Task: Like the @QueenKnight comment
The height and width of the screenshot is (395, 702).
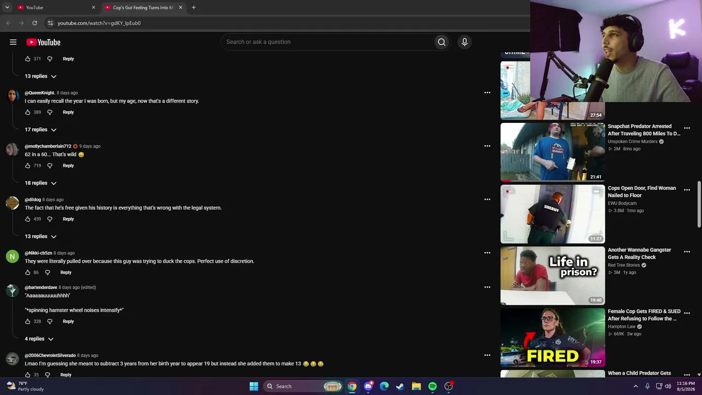Action: pos(28,112)
